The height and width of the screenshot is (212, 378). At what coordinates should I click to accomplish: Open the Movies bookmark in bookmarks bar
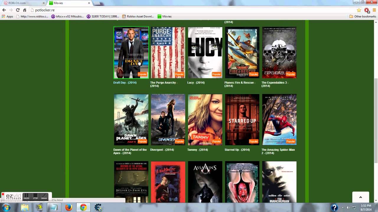tap(164, 16)
